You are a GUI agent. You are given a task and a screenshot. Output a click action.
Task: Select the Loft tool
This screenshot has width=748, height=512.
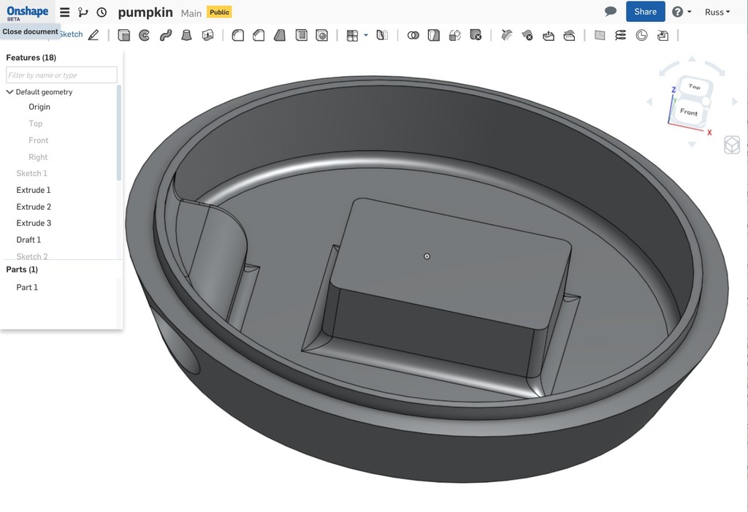click(x=186, y=35)
